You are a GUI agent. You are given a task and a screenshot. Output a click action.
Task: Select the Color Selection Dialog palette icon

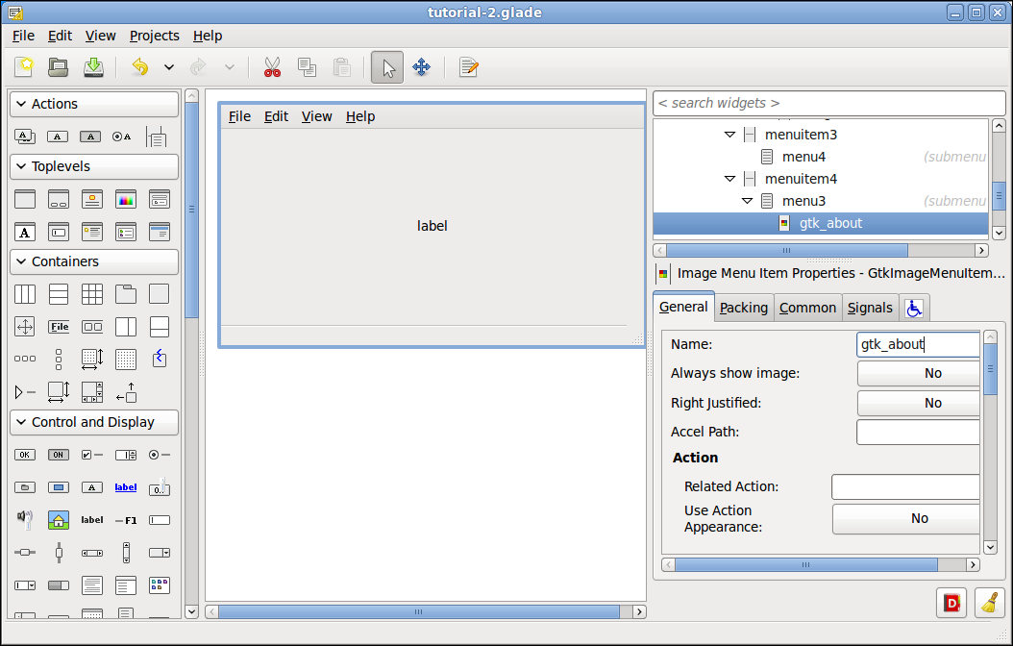pyautogui.click(x=125, y=199)
